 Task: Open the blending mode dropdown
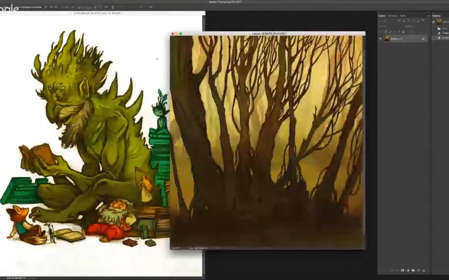tap(387, 26)
